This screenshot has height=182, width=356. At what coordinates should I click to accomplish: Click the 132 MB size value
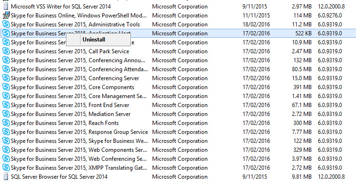[303, 60]
